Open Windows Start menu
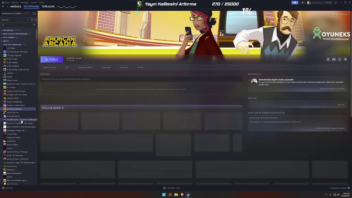This screenshot has height=198, width=352. [x=164, y=195]
